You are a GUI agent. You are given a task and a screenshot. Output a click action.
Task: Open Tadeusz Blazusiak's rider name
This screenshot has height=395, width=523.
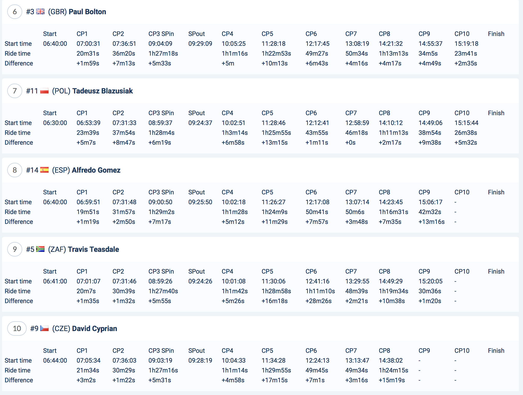[102, 91]
